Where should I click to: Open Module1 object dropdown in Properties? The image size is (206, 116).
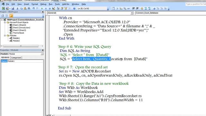click(x=42, y=54)
